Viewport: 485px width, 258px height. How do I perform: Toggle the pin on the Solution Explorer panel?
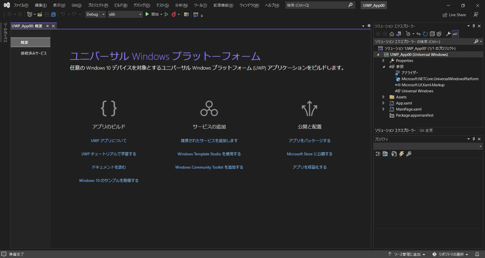(474, 26)
